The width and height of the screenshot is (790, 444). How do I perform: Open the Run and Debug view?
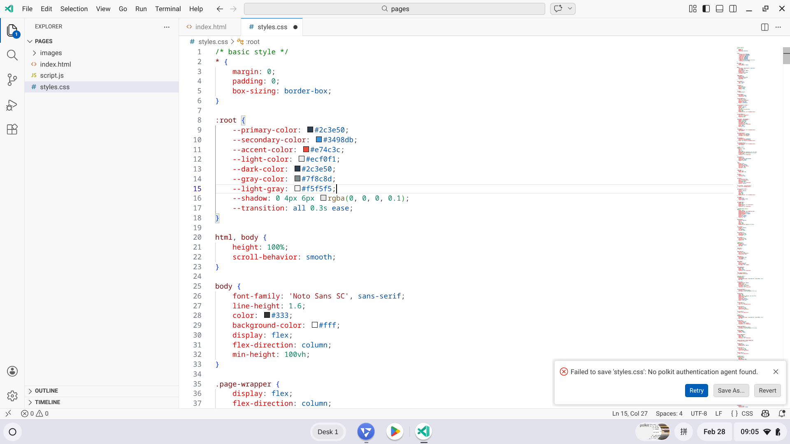(x=12, y=105)
